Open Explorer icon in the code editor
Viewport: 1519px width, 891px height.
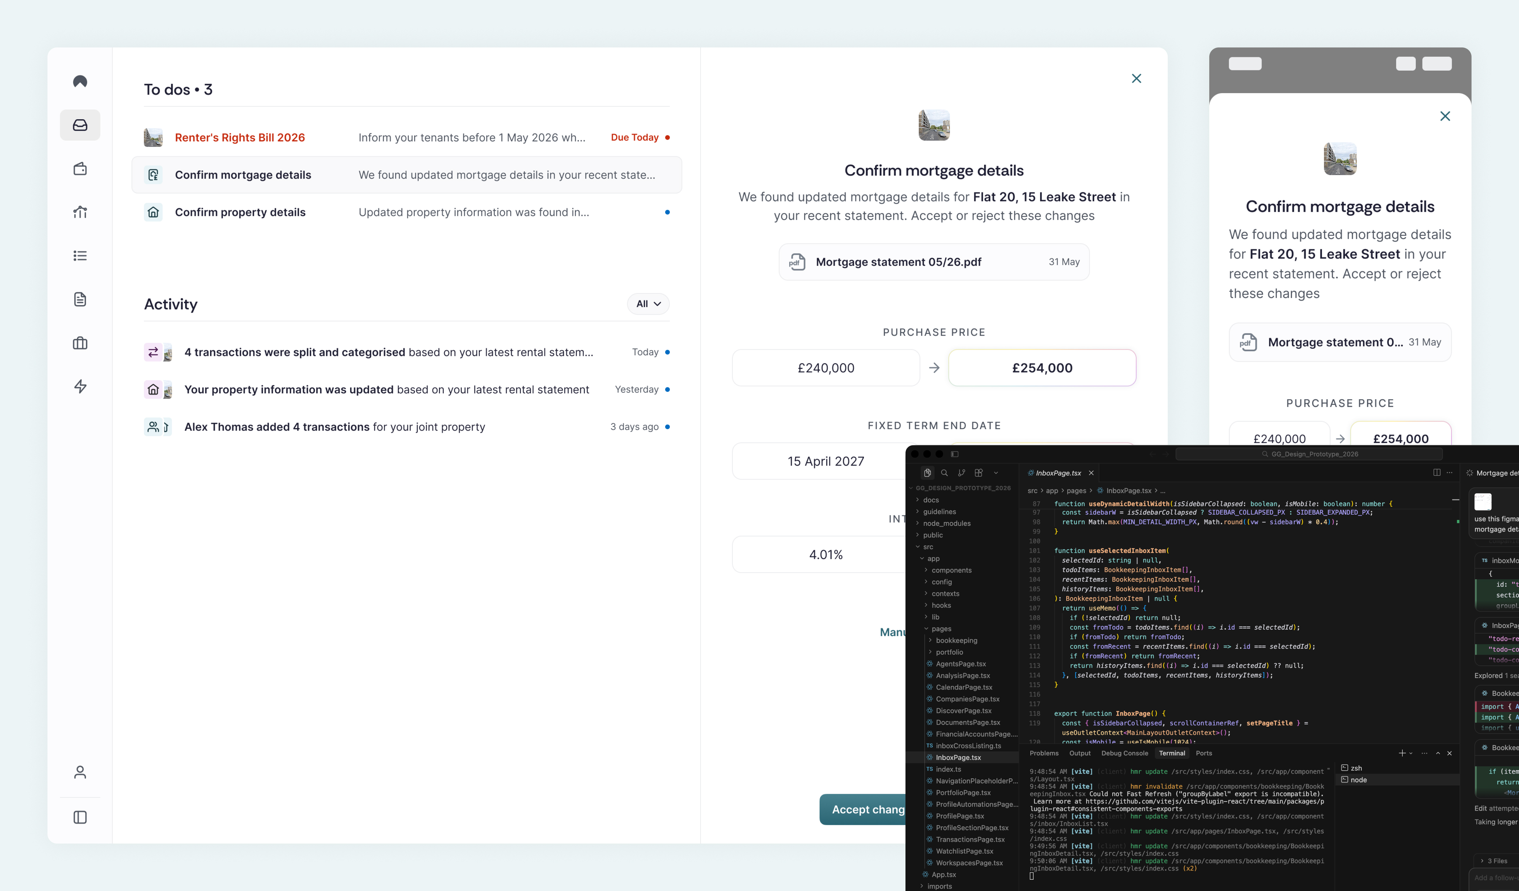click(927, 473)
